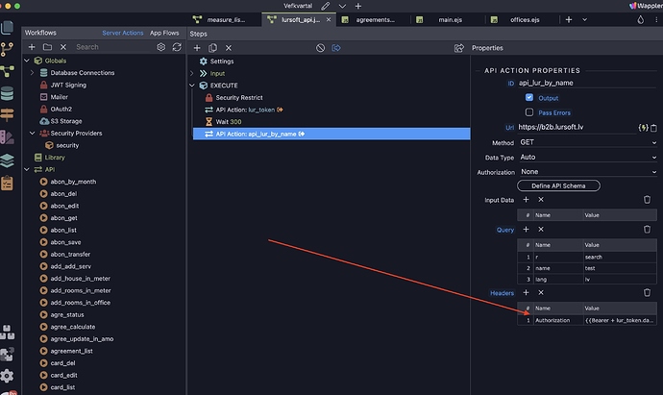Image resolution: width=663 pixels, height=395 pixels.
Task: Add a new Headers row
Action: point(526,293)
